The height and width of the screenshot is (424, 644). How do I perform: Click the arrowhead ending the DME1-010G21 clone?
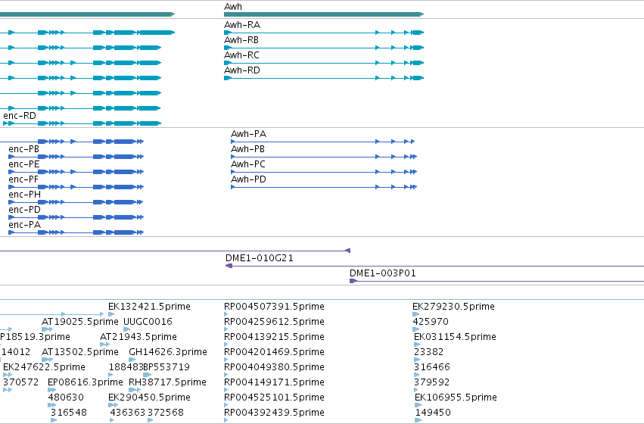pyautogui.click(x=229, y=266)
